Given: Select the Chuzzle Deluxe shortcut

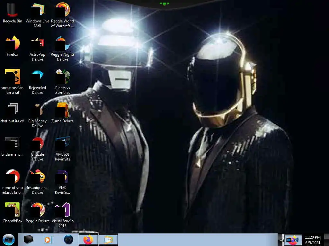Looking at the screenshot, I should point(37,149).
